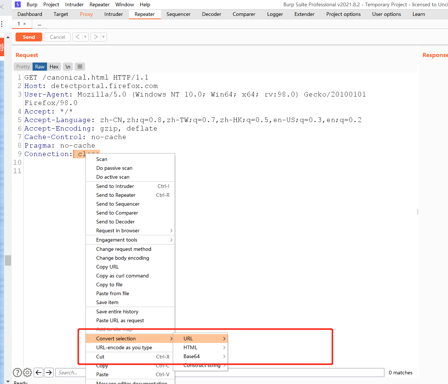Close Repeater tab 1
The height and width of the screenshot is (384, 448).
[x=25, y=24]
